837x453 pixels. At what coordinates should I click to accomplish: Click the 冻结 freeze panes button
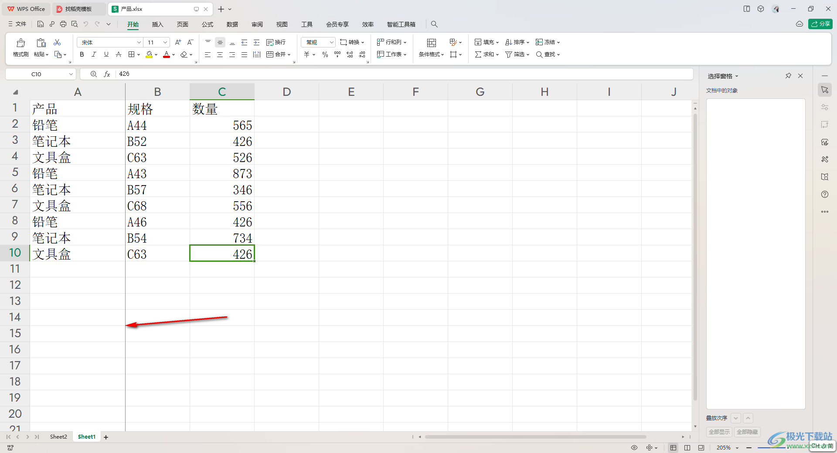(548, 42)
